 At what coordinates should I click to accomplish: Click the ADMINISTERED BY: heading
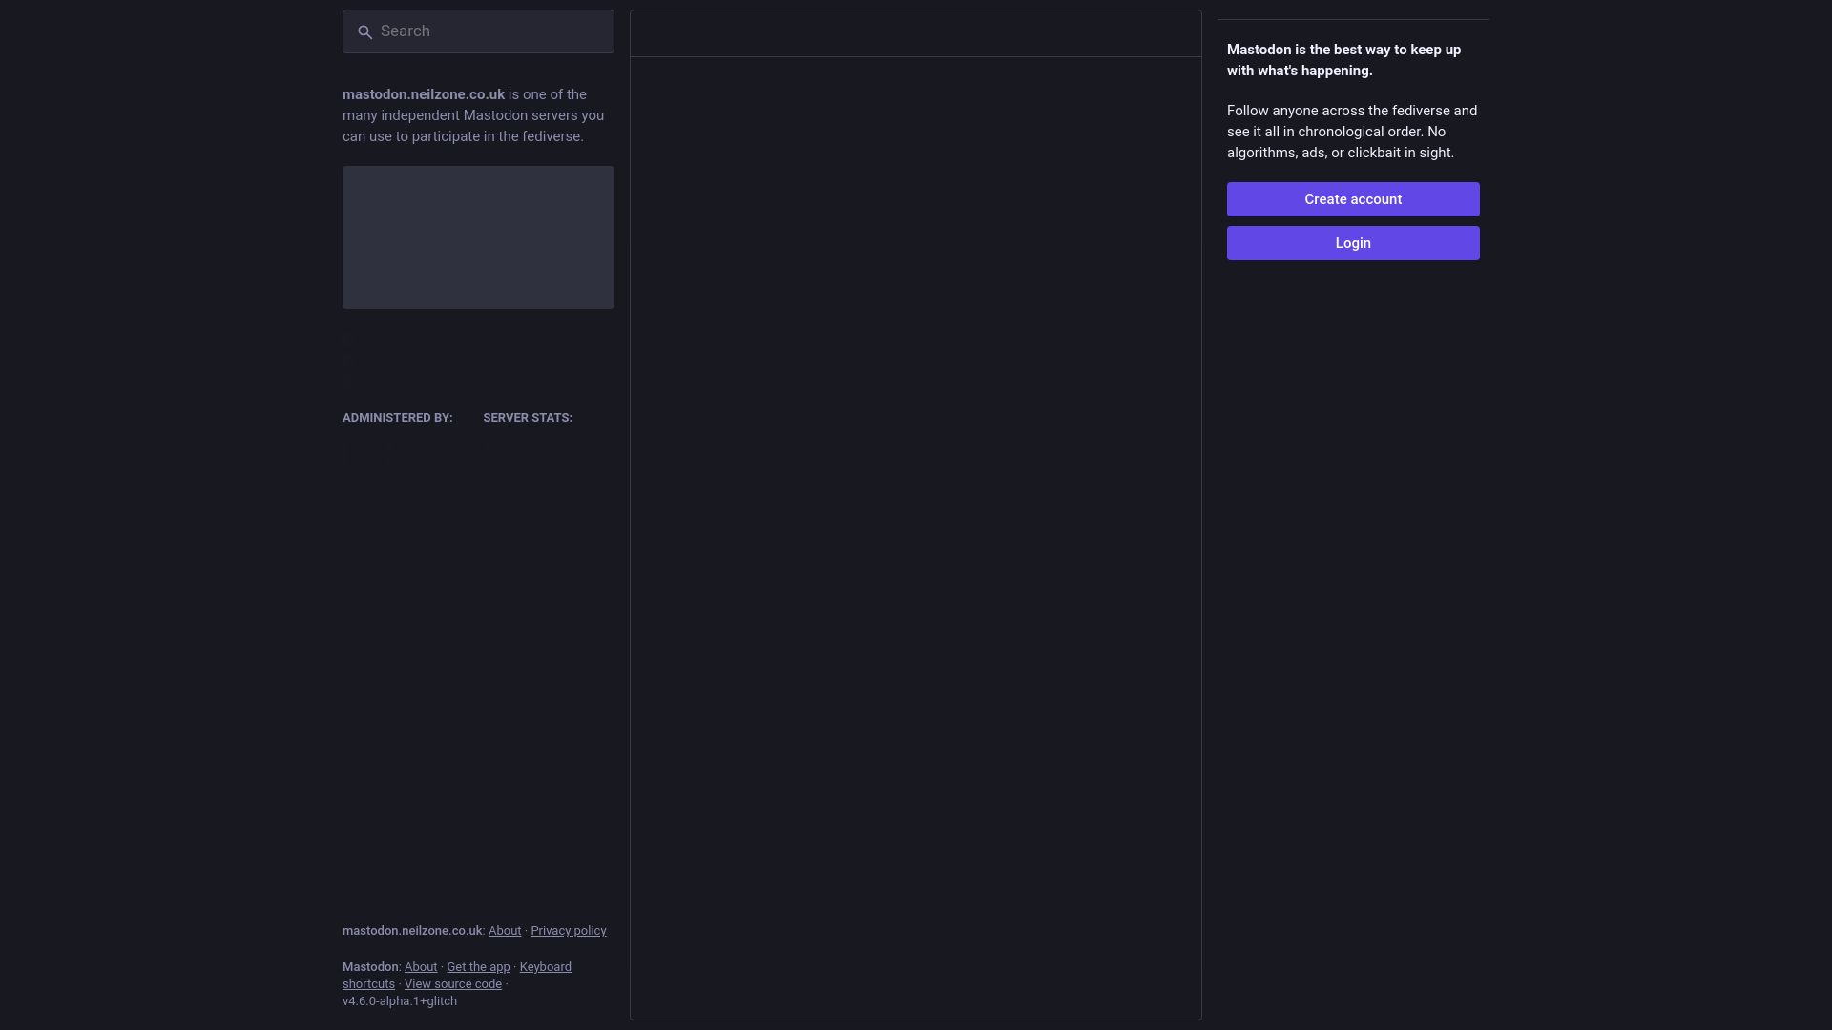click(398, 418)
